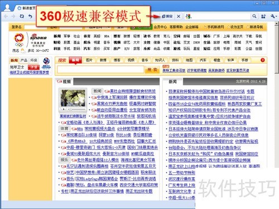This screenshot has height=209, width=279.
Task: Click the gray 体育 label in video list
Action: (x=64, y=129)
